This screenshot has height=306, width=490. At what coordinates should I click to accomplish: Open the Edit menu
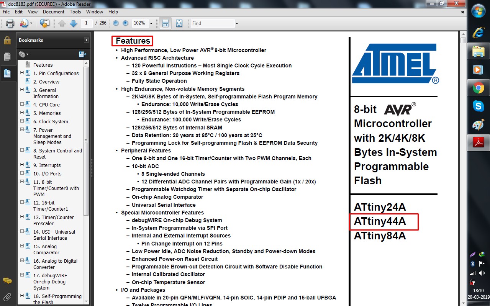click(19, 12)
